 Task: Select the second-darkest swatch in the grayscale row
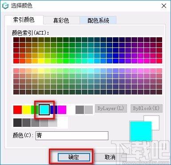[x=26, y=122]
